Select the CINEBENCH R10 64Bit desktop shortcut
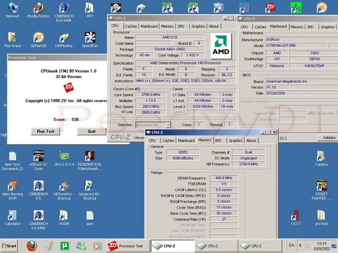This screenshot has height=253, width=338. click(64, 12)
